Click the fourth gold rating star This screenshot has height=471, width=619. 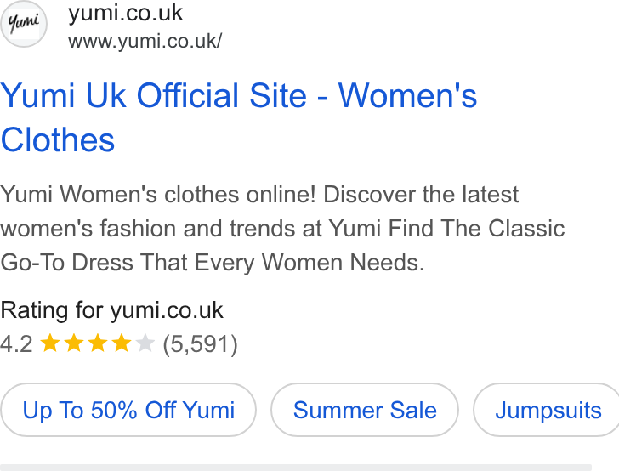(x=122, y=343)
